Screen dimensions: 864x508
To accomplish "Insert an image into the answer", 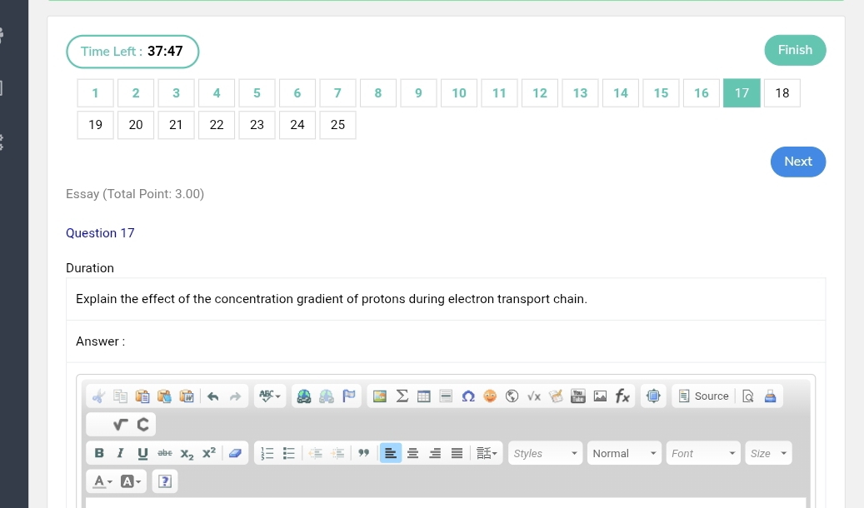I will point(379,396).
